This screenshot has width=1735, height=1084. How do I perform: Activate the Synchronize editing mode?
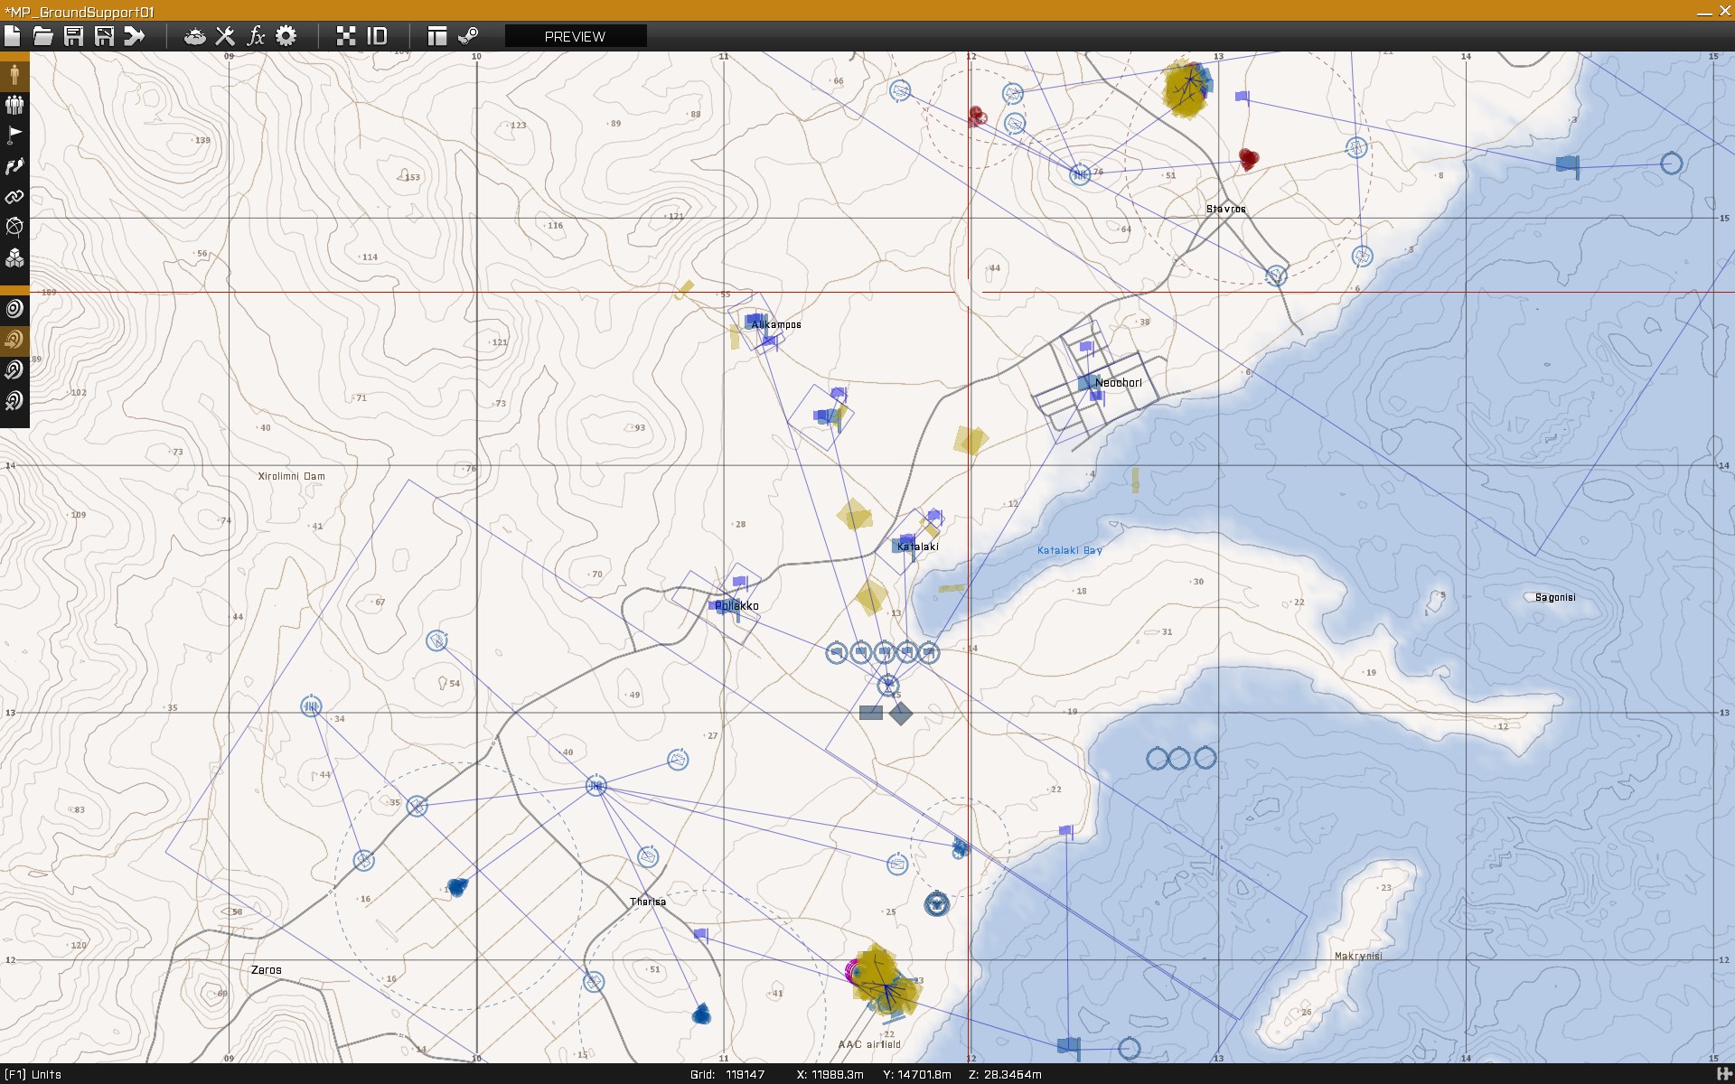(x=14, y=197)
